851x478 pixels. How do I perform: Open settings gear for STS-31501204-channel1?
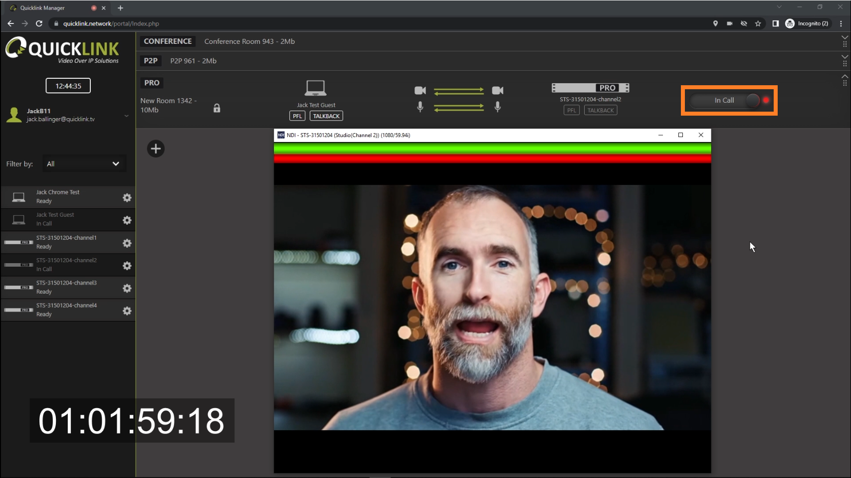point(127,243)
